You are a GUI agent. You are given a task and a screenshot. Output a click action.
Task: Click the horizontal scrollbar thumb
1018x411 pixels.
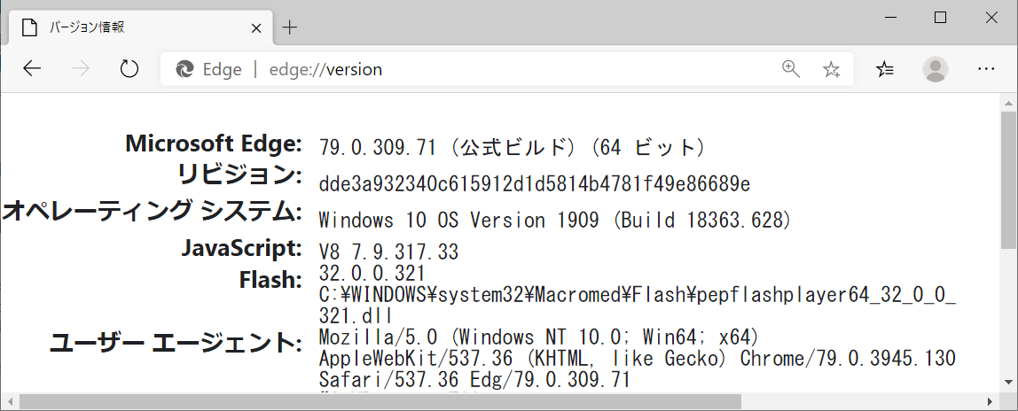tap(380, 401)
